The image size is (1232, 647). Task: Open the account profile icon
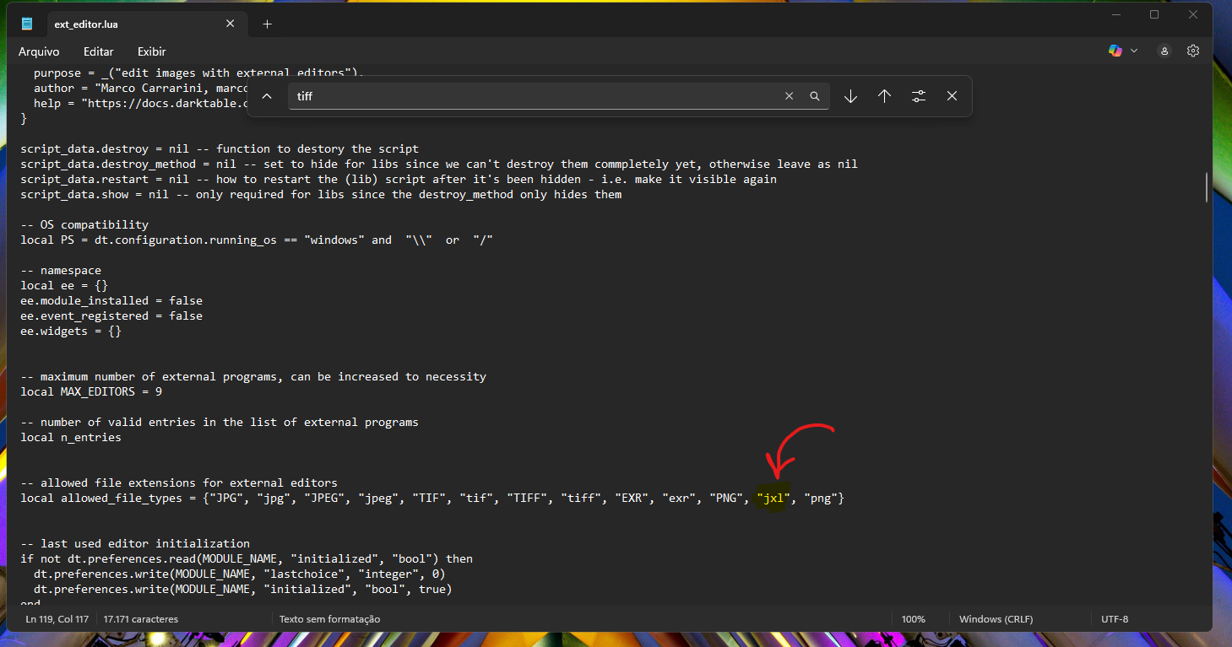[1164, 51]
